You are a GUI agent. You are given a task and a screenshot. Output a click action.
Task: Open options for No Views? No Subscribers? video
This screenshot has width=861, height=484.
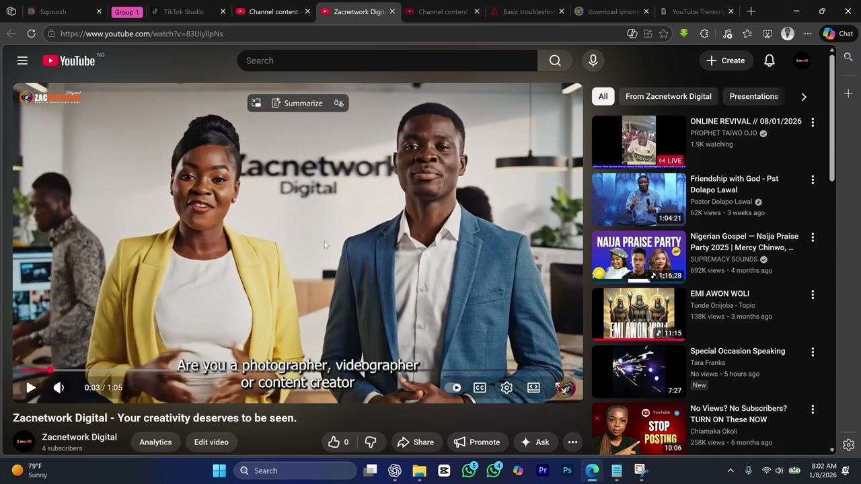click(813, 409)
